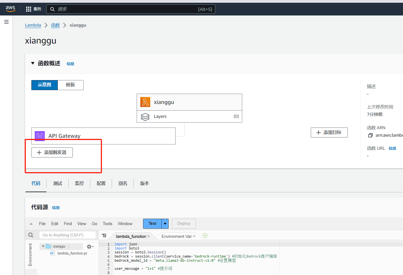Open the 版本 tab
Viewport: 403px width, 275px height.
(144, 183)
